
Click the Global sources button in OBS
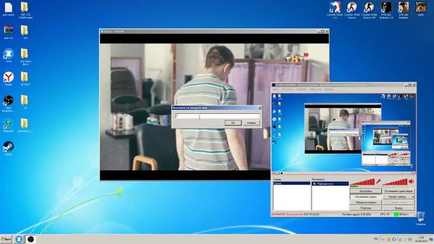(x=366, y=202)
